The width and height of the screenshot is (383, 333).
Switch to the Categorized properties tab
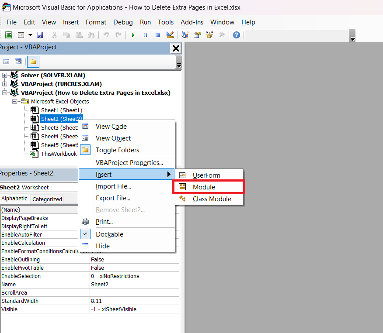(x=47, y=199)
